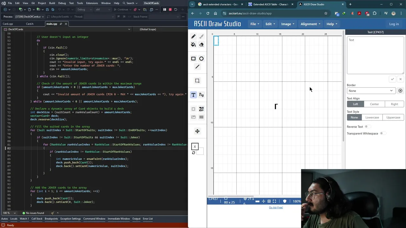406x228 pixels.
Task: Set Text Style to Lowercase
Action: (372, 117)
